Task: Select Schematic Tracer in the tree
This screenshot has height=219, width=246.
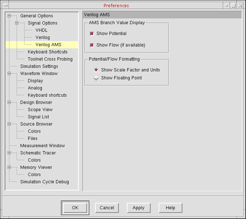Action: 38,153
